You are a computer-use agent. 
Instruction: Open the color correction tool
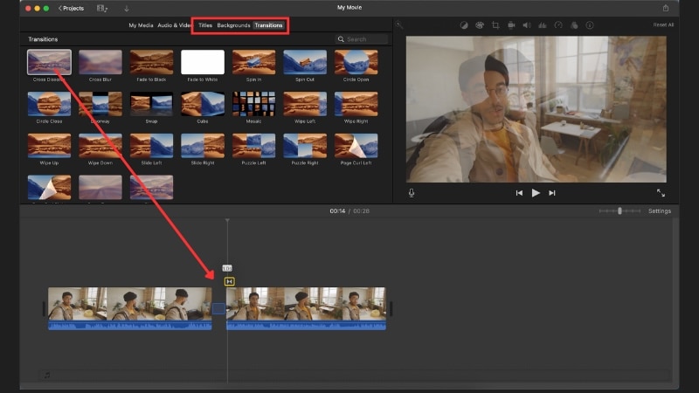coord(479,25)
